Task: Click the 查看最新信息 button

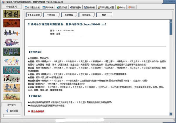Action: 33,14
